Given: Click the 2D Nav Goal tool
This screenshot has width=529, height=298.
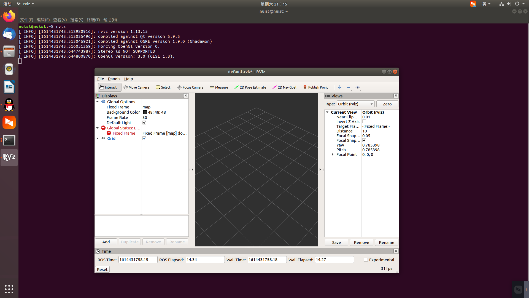Looking at the screenshot, I should pos(285,87).
